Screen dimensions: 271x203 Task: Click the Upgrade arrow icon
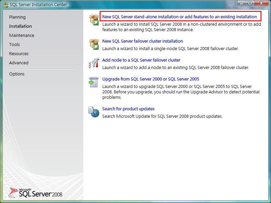click(93, 82)
